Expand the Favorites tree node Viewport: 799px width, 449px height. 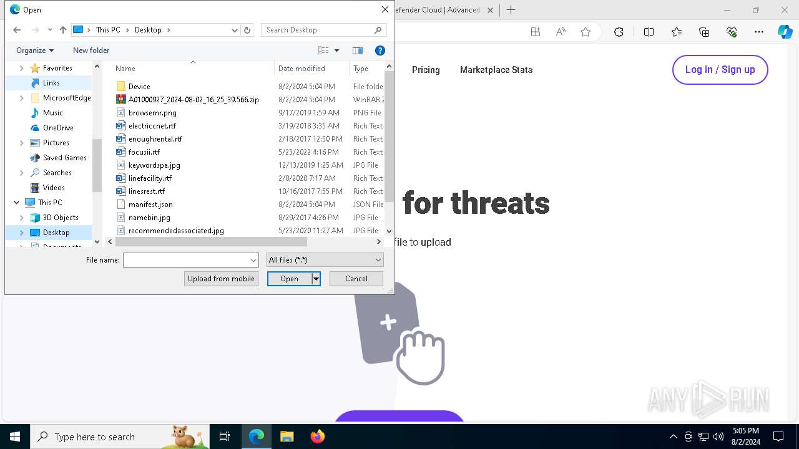click(22, 68)
